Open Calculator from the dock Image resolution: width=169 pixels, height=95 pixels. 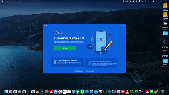pos(24,92)
